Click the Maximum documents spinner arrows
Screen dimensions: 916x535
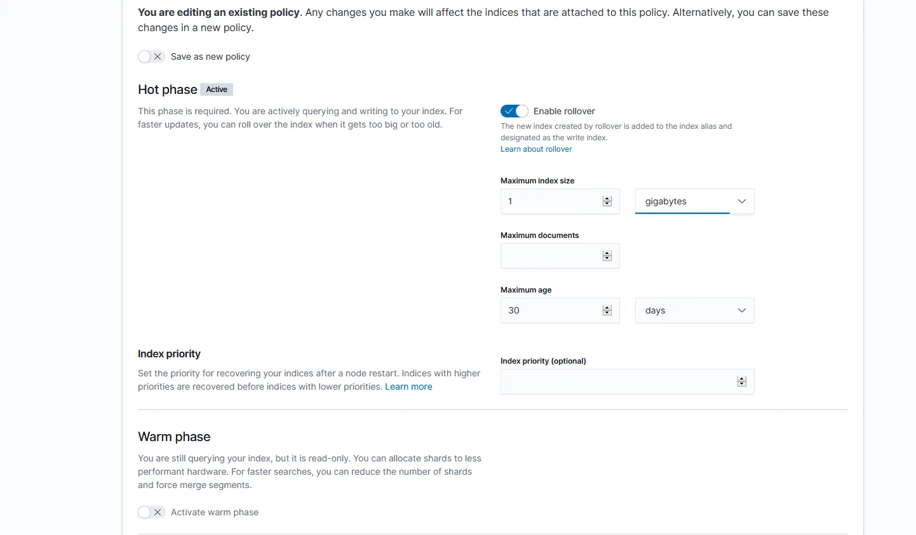point(607,256)
